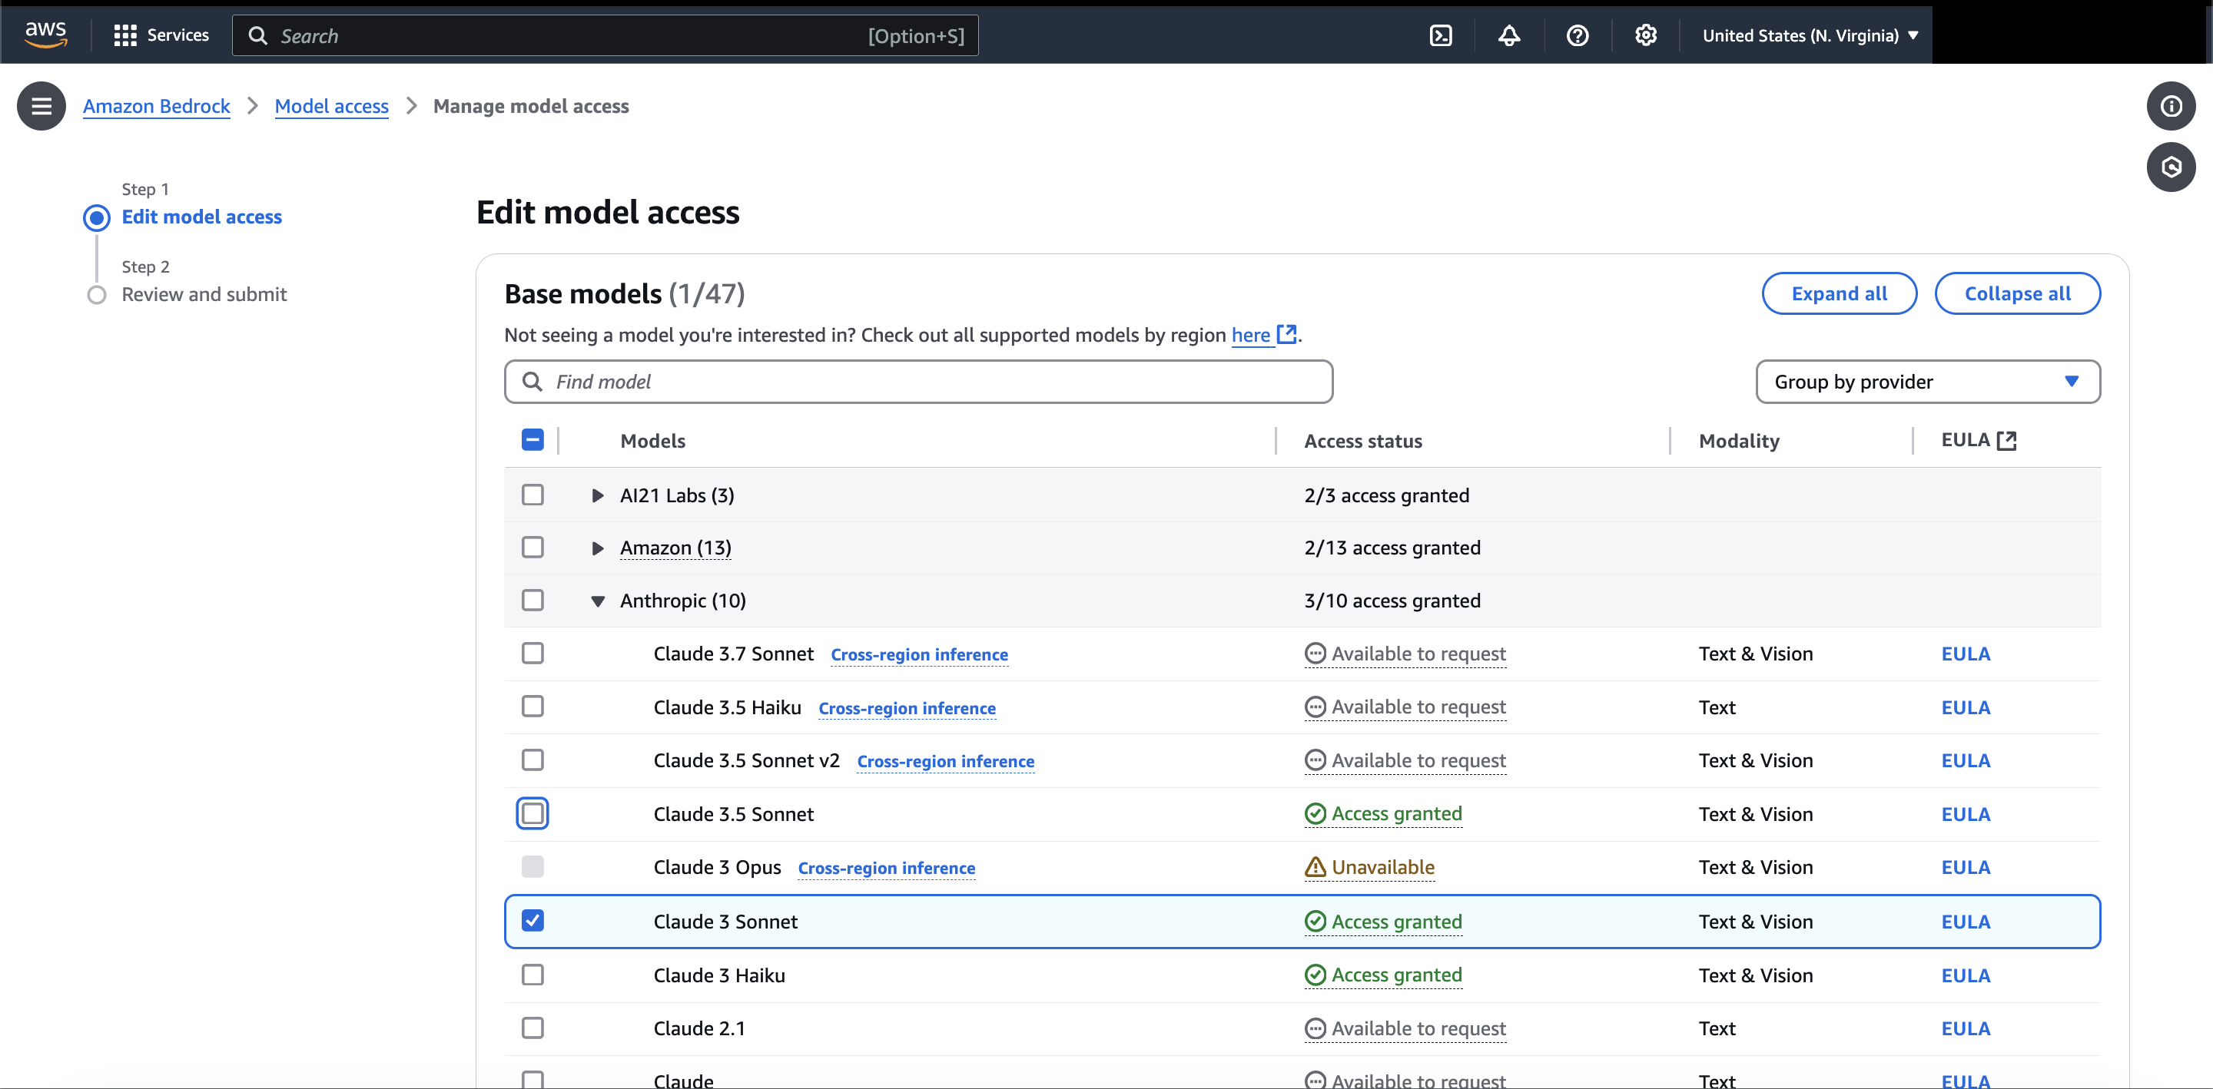Screen dimensions: 2213x1089
Task: Open the United States (N. Virginia) region selector
Action: pos(1810,35)
